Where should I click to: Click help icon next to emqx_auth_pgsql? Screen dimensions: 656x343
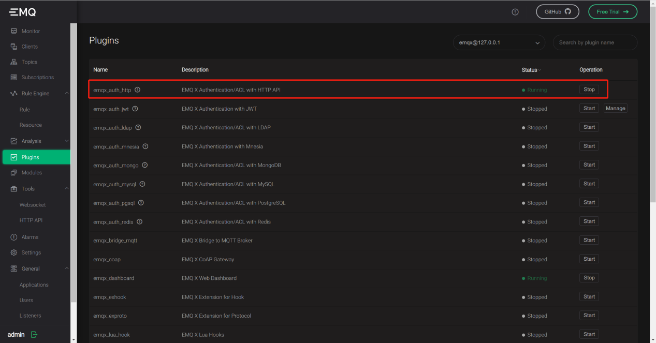point(141,203)
